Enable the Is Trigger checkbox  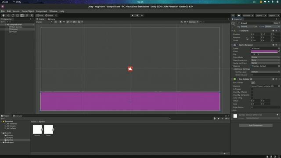pos(252,89)
